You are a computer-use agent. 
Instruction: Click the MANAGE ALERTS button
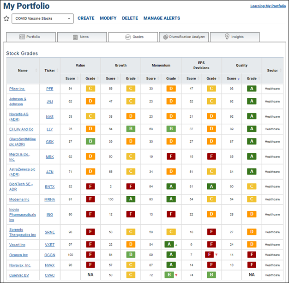162,18
